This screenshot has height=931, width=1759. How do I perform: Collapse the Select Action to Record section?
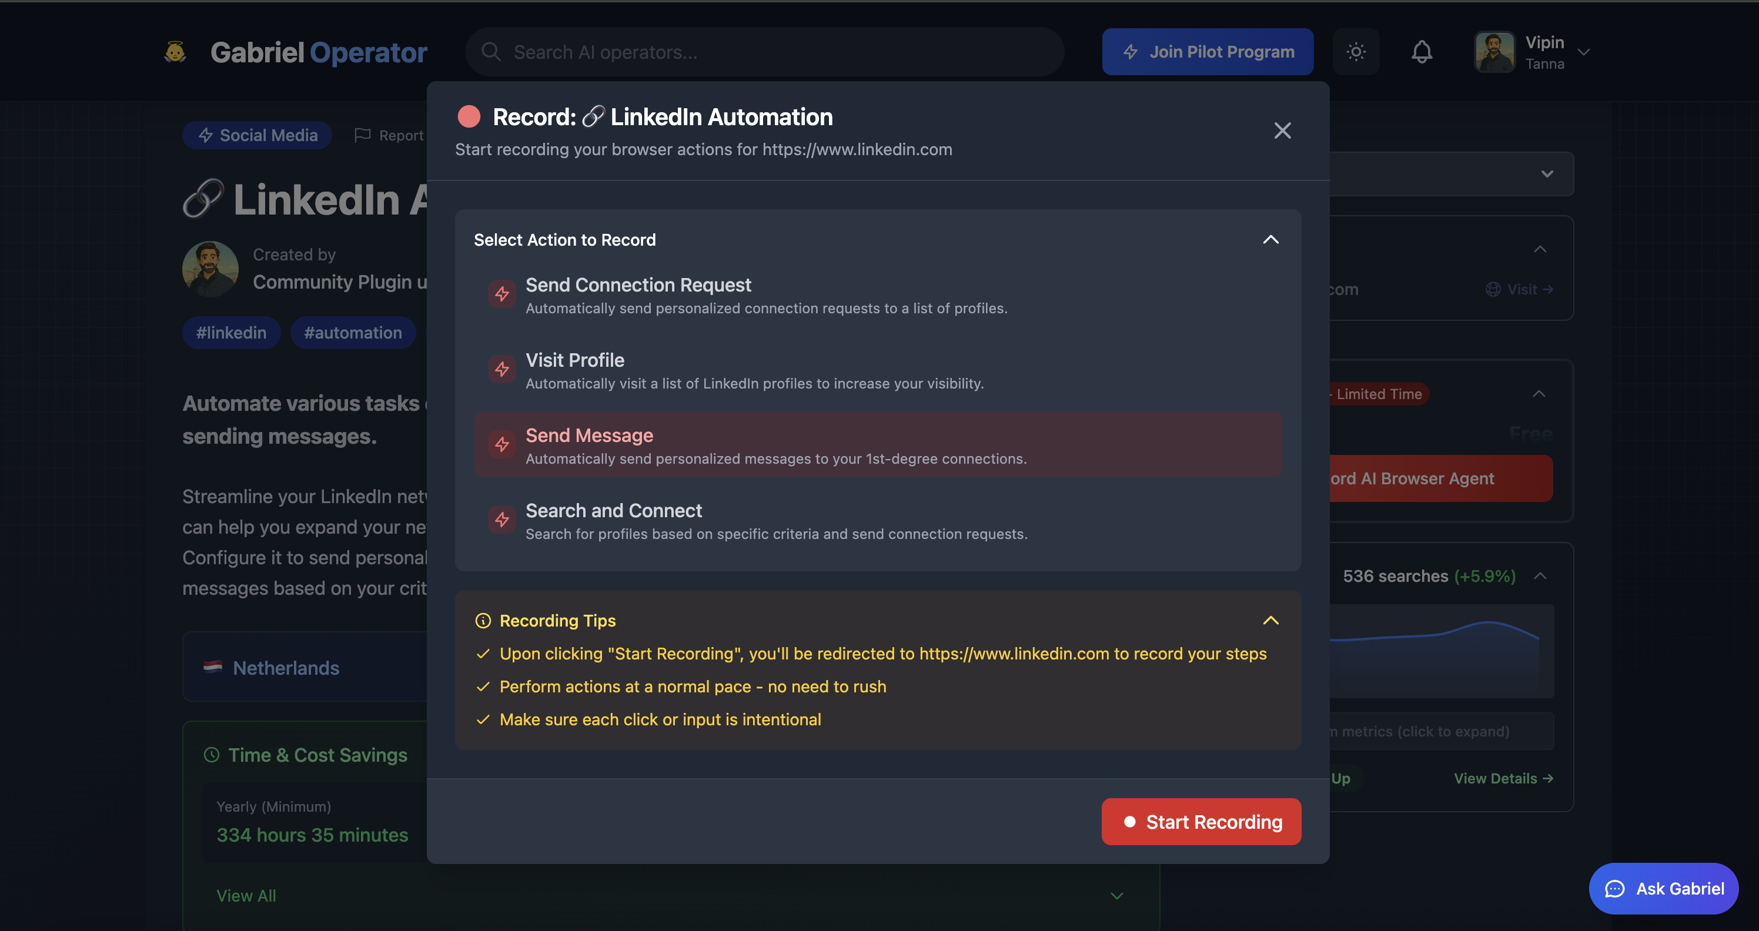1270,240
